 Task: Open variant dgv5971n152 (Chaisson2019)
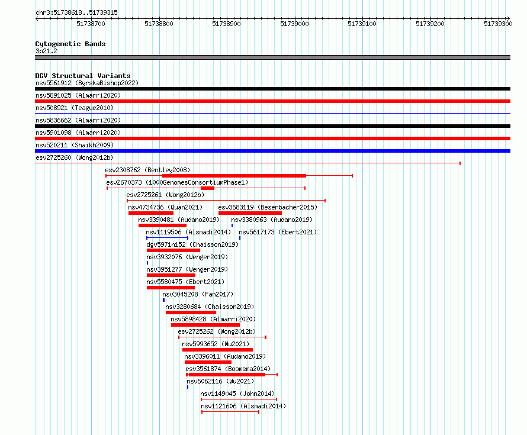(192, 244)
